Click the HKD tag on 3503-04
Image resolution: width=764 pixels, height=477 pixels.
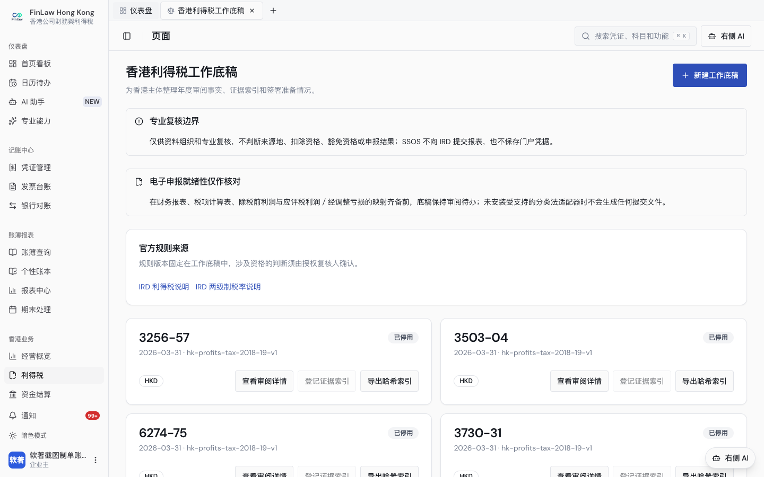(466, 381)
